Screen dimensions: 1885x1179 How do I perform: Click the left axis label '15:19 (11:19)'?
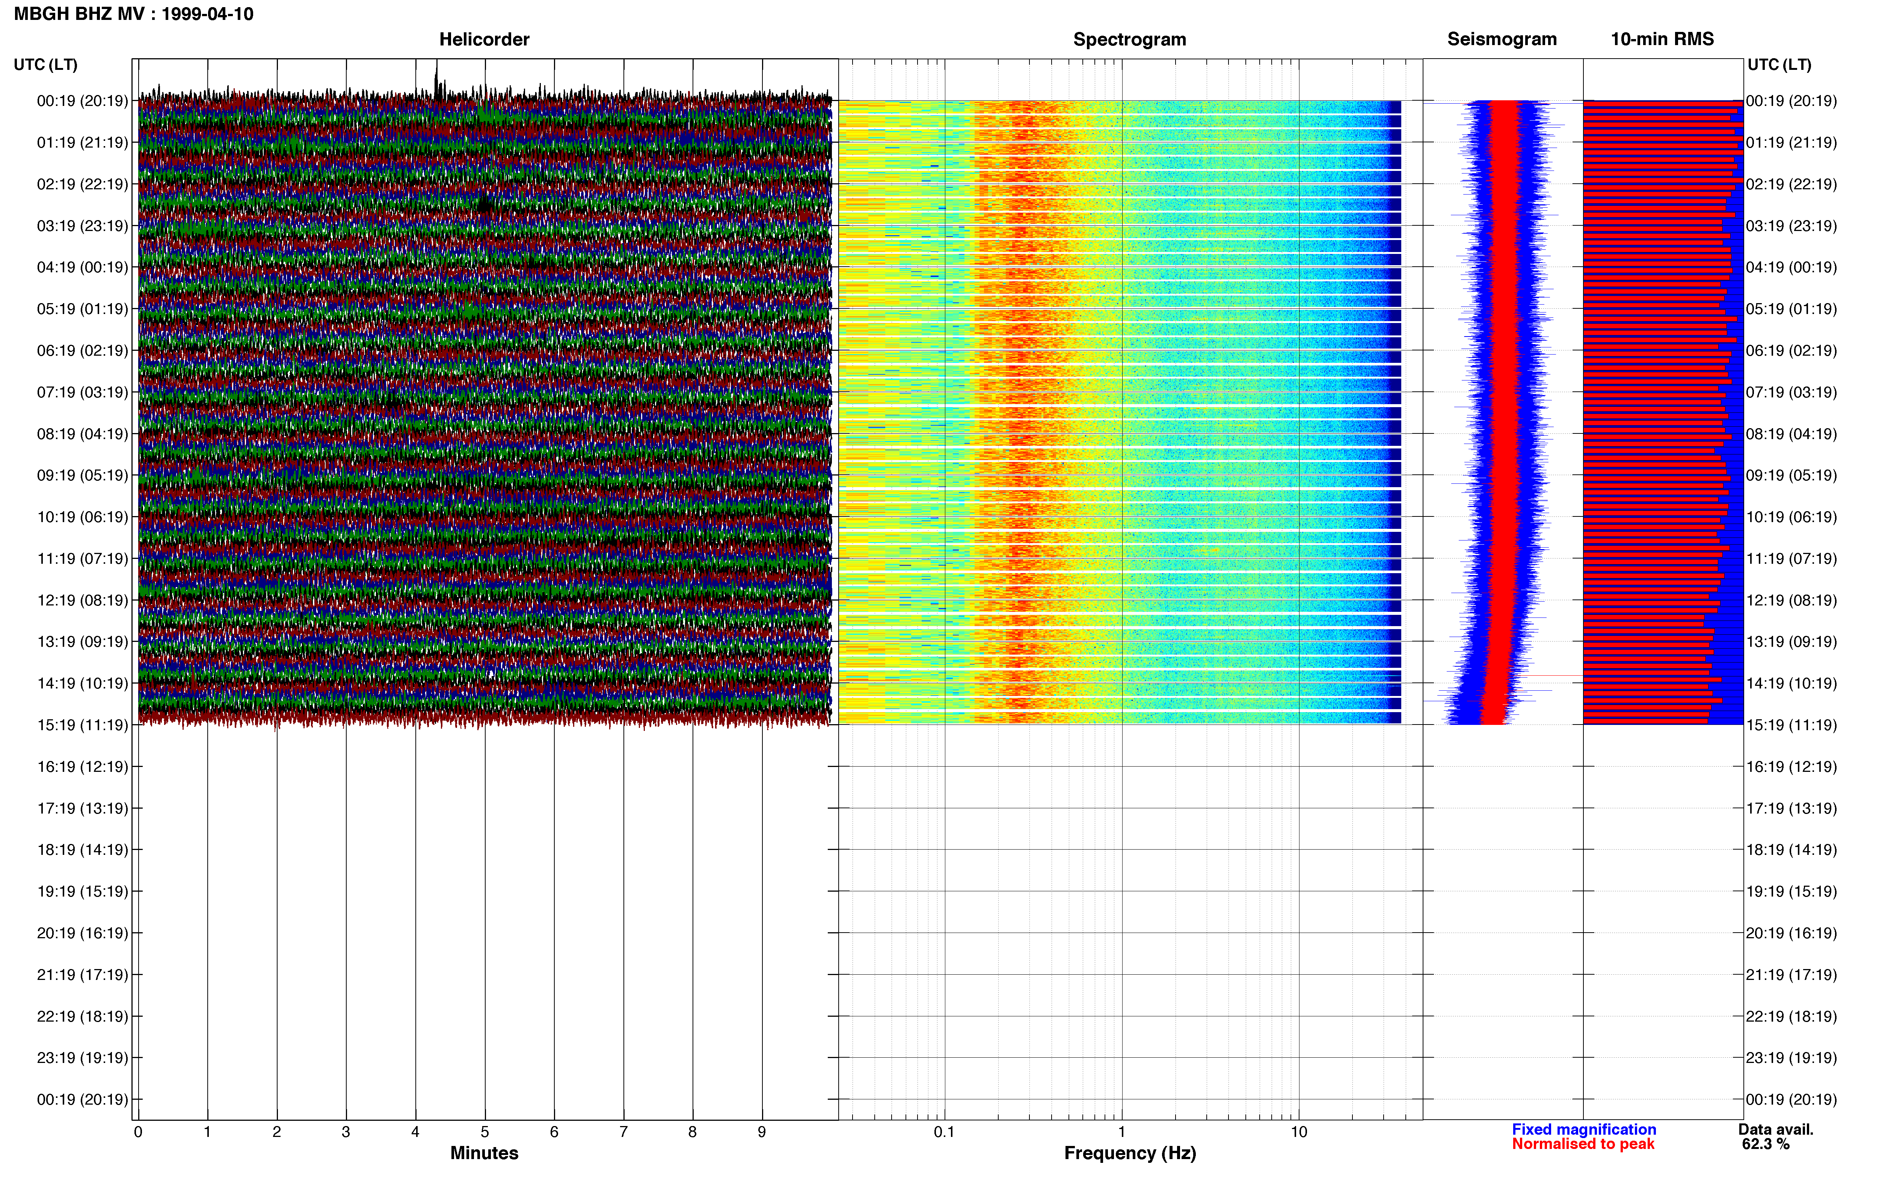coord(83,725)
